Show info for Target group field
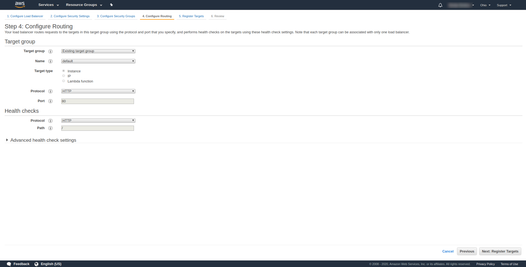This screenshot has height=267, width=526. click(50, 51)
